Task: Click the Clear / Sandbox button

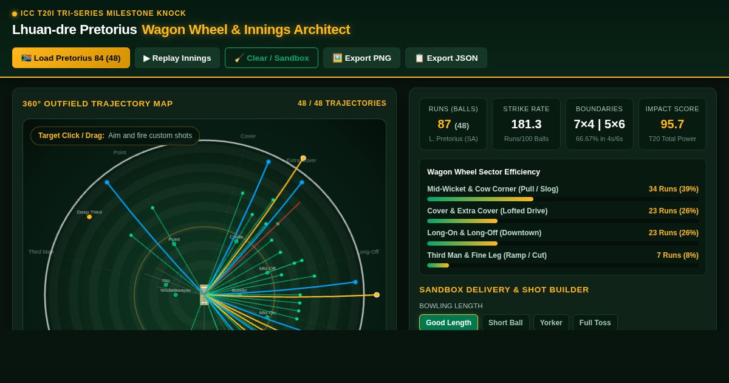Action: 272,58
